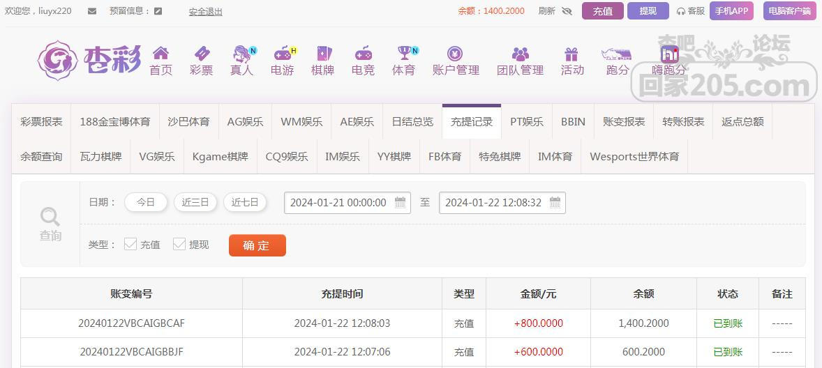Switch to IM体育 tab
Image resolution: width=822 pixels, height=368 pixels.
[x=555, y=157]
